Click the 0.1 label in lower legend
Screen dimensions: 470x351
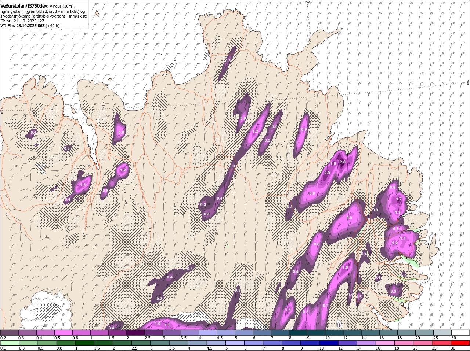coord(3,348)
